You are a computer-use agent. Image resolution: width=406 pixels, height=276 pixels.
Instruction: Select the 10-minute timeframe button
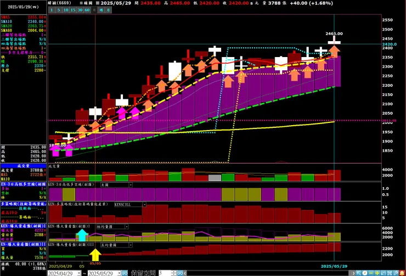click(x=66, y=10)
